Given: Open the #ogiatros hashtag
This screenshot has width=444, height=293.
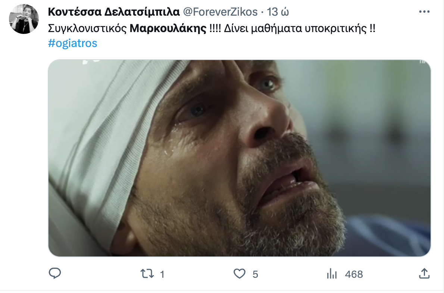Looking at the screenshot, I should tap(72, 43).
